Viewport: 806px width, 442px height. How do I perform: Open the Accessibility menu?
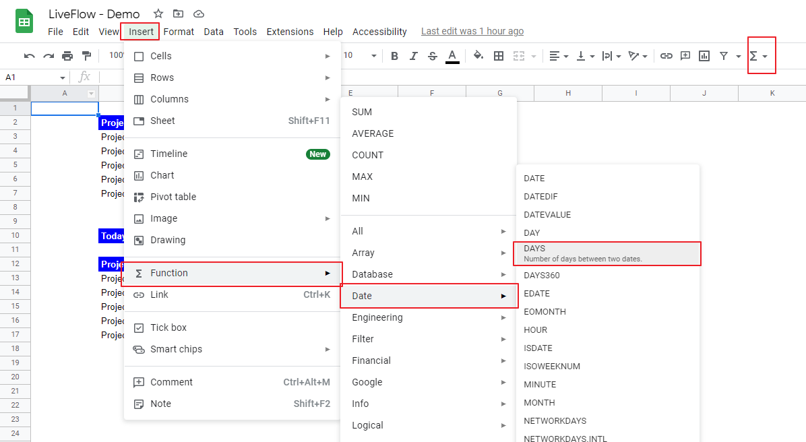tap(379, 32)
